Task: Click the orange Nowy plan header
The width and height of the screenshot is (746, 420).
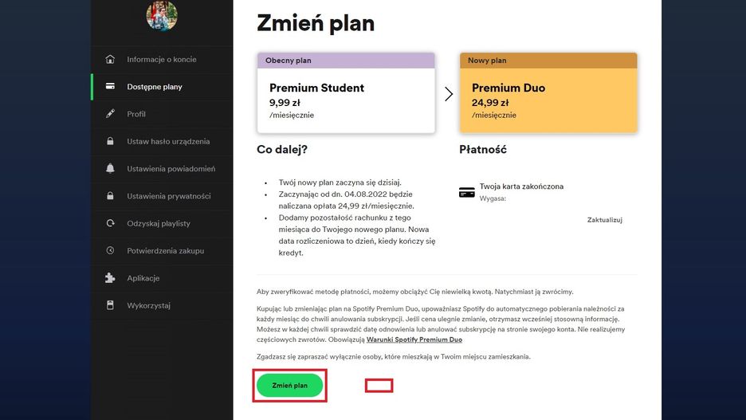Action: click(x=548, y=61)
